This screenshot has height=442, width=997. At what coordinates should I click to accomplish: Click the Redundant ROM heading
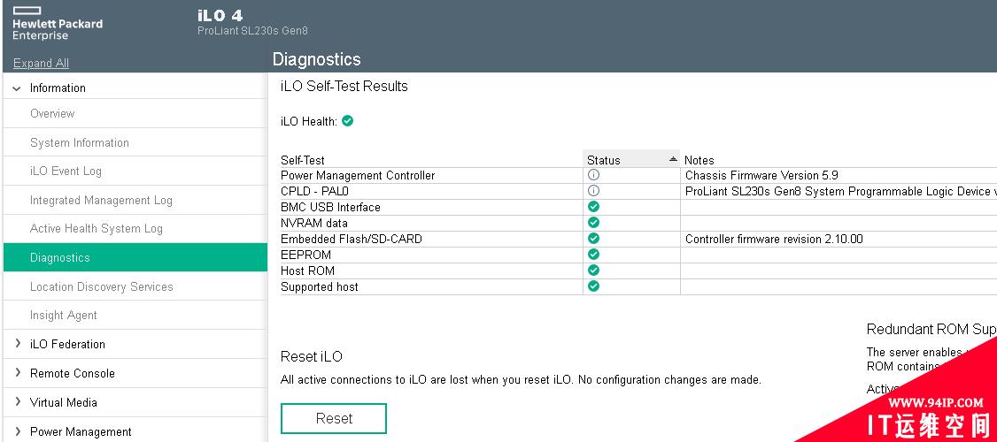point(931,329)
